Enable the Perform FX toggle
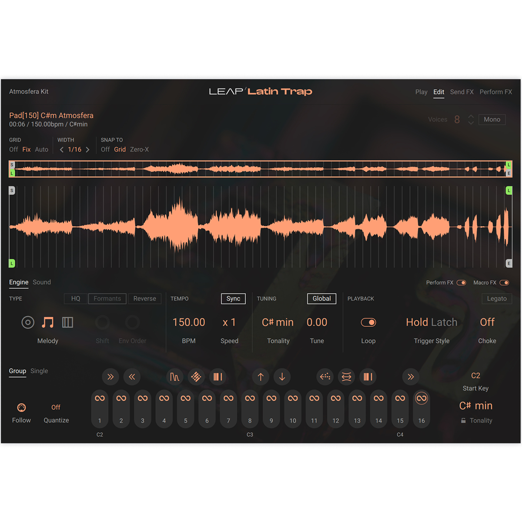 pos(462,282)
